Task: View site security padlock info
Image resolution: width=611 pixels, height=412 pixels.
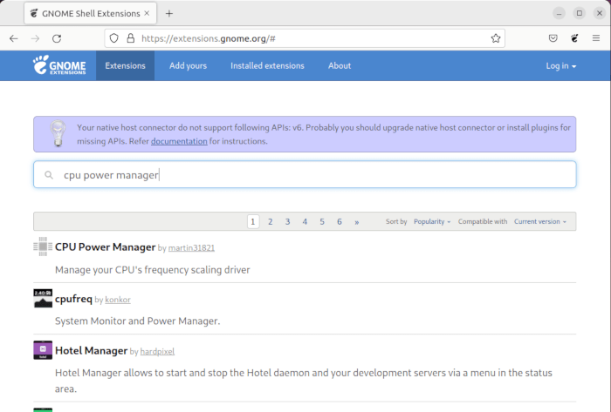Action: (x=131, y=38)
